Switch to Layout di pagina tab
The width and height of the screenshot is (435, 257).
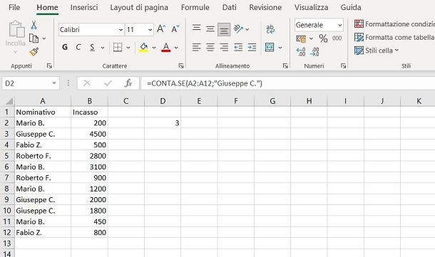coord(139,7)
